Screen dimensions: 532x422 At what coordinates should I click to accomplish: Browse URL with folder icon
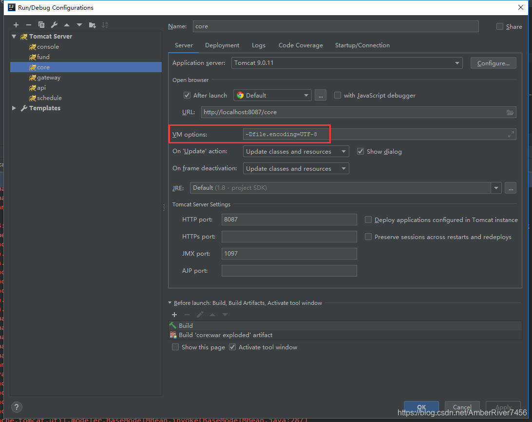(x=510, y=112)
